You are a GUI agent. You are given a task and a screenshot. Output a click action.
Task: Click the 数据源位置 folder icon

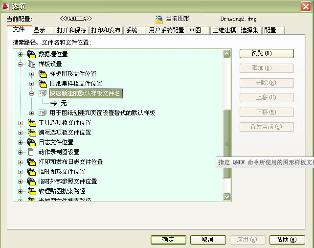click(31, 54)
